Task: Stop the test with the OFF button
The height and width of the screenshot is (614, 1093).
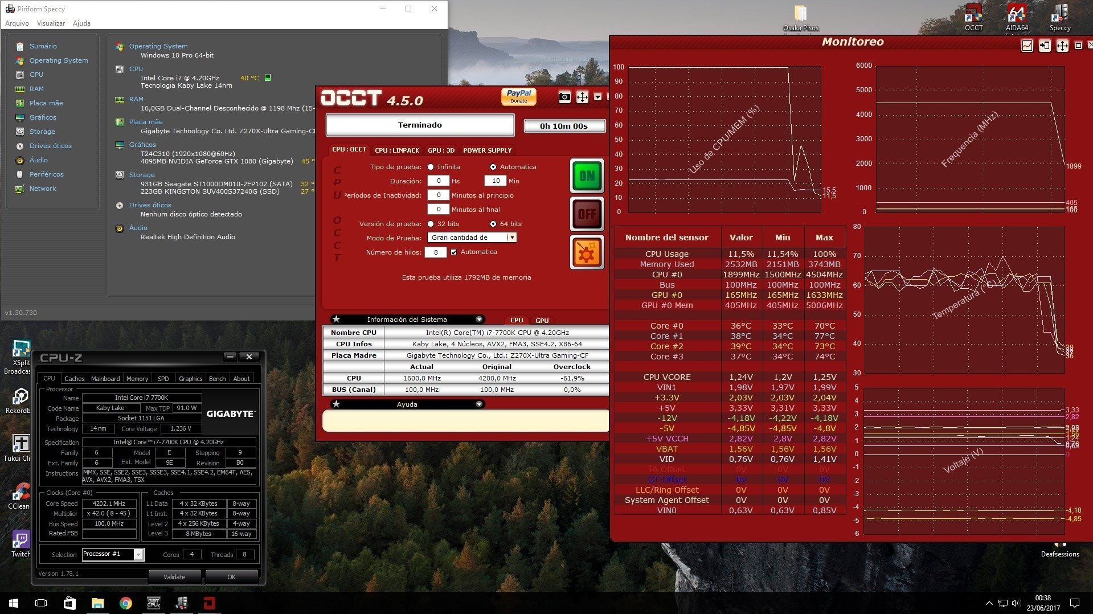Action: tap(587, 214)
